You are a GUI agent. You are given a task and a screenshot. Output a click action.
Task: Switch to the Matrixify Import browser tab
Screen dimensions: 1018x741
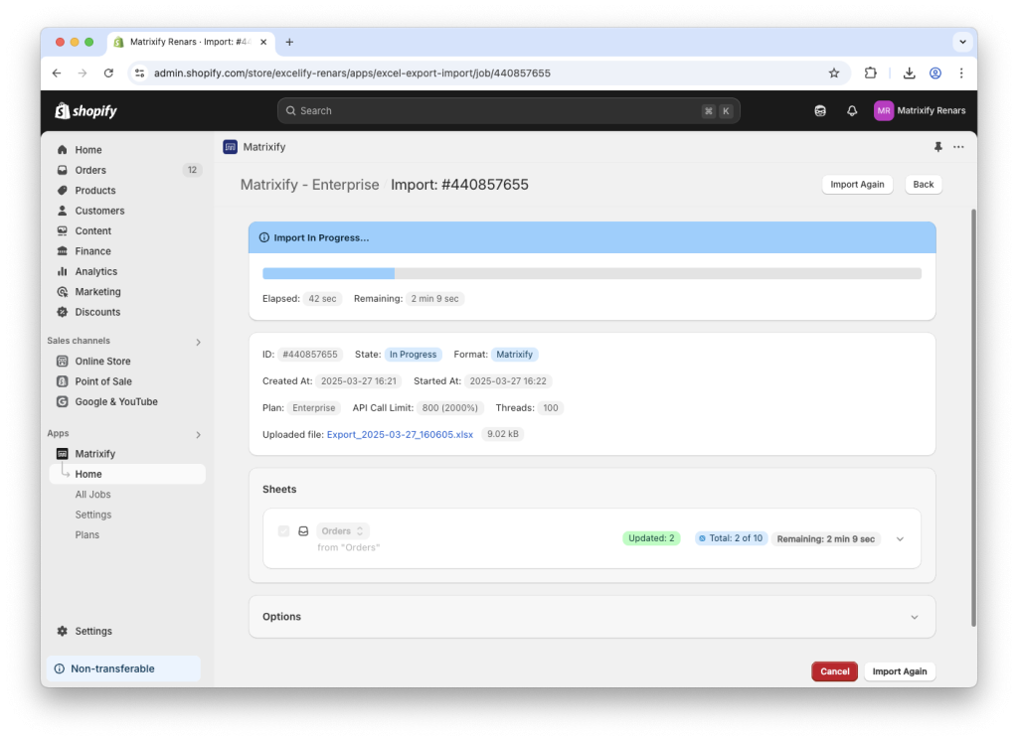(184, 42)
